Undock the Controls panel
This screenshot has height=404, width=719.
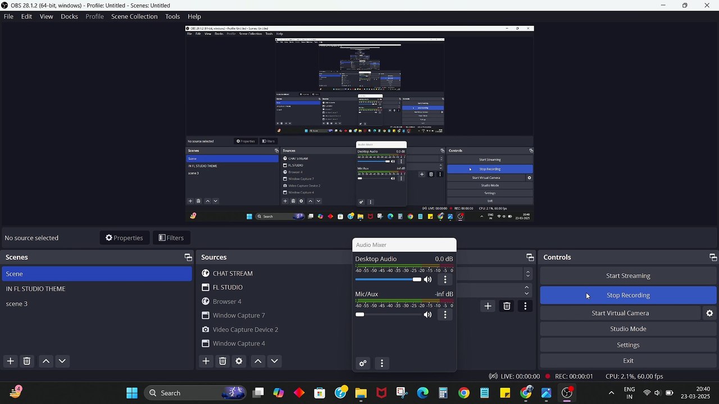click(713, 257)
